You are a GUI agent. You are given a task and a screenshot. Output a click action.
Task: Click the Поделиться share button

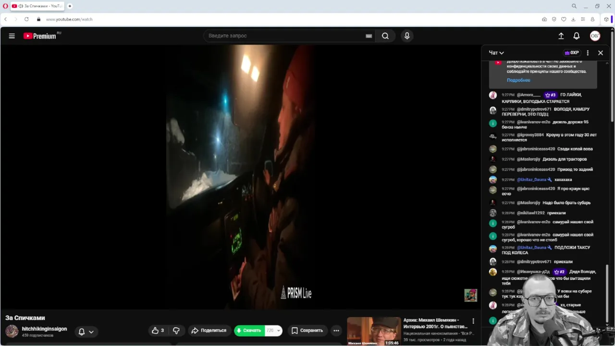pos(209,331)
